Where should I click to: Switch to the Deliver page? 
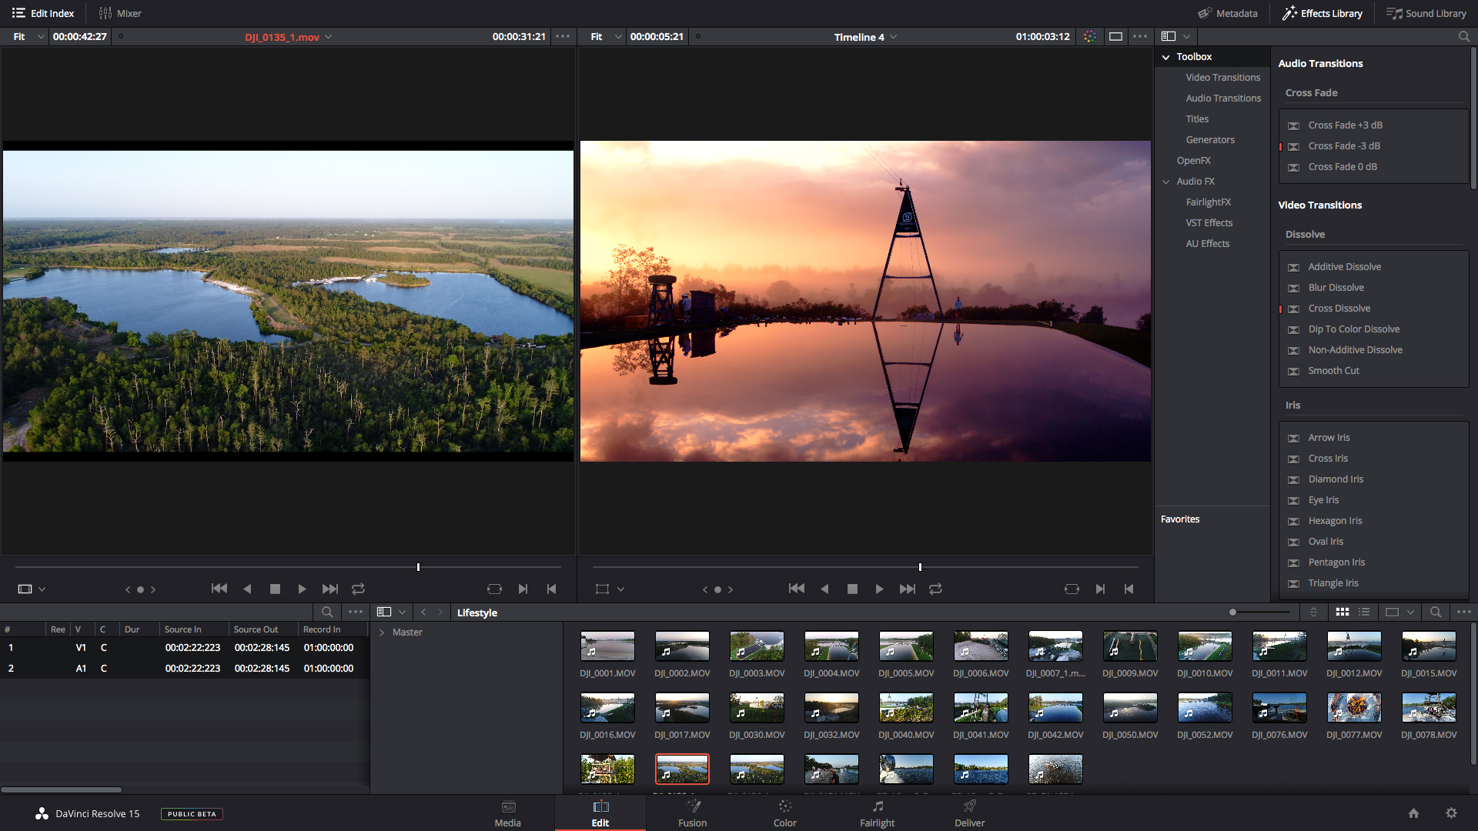click(x=970, y=813)
